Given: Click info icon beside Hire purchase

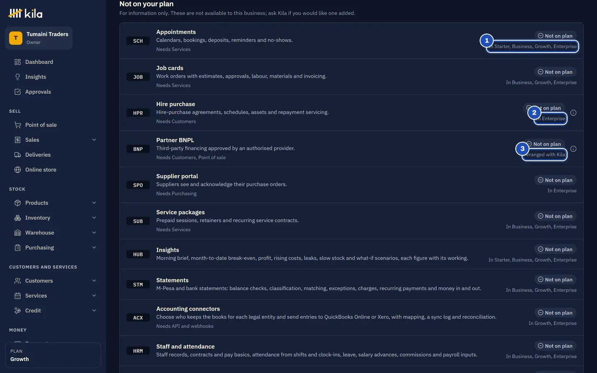Looking at the screenshot, I should pyautogui.click(x=573, y=113).
